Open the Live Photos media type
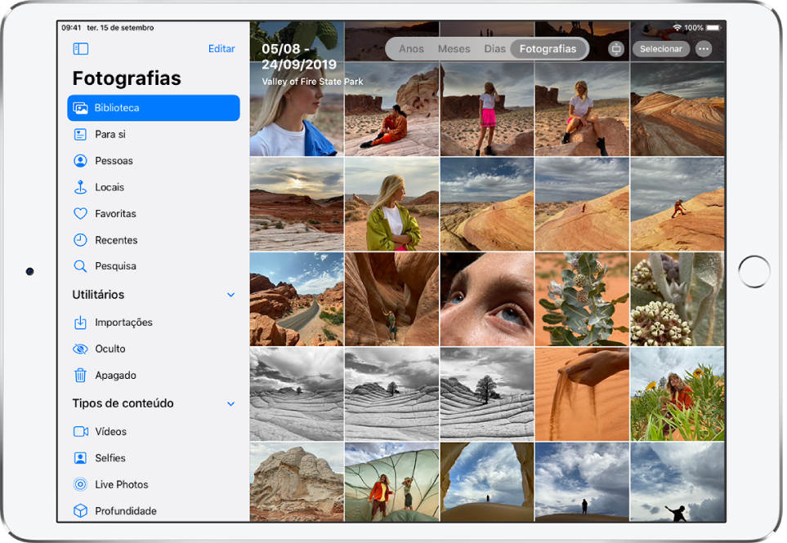Image resolution: width=787 pixels, height=543 pixels. (x=154, y=484)
